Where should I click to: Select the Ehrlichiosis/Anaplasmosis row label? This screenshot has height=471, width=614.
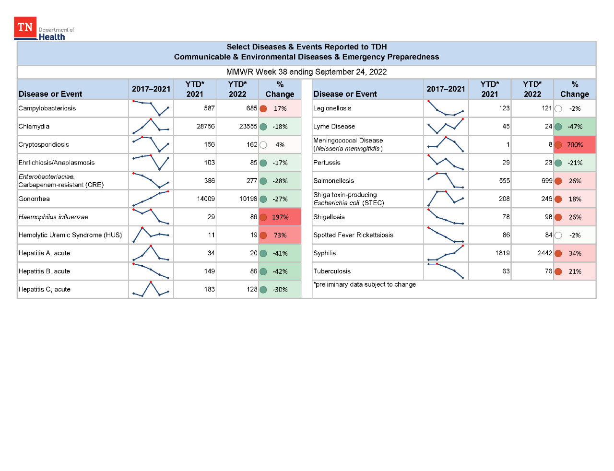(57, 163)
